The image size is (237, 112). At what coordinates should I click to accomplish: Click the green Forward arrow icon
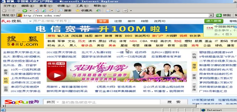click(25, 11)
